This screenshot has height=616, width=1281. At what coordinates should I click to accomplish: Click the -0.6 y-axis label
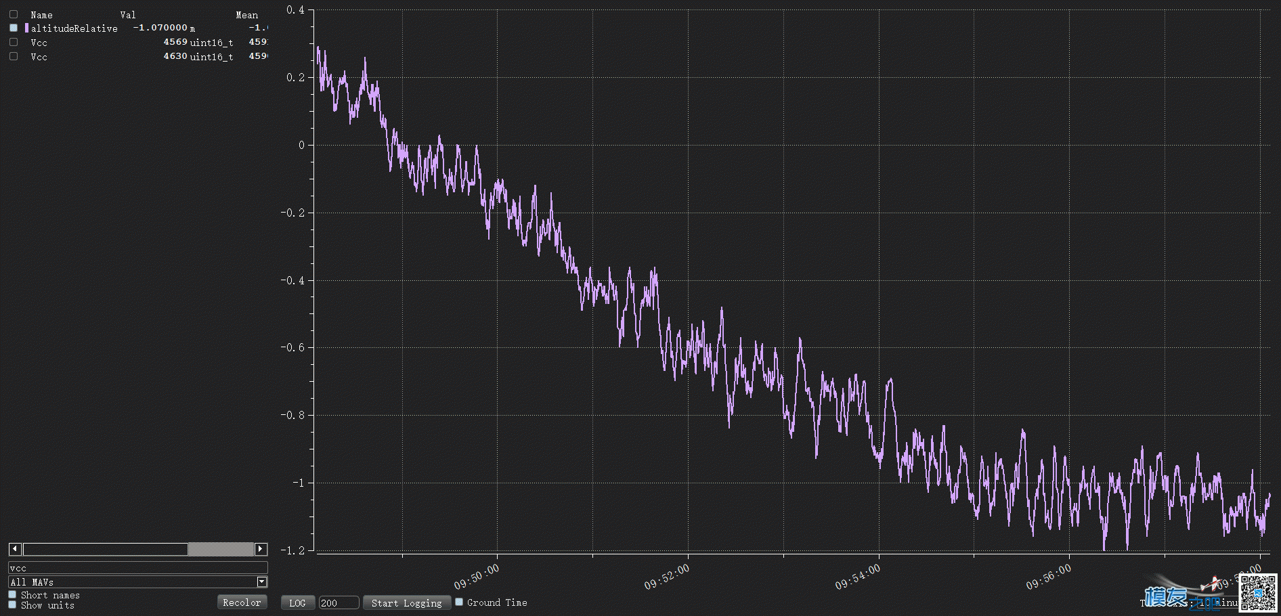[293, 347]
